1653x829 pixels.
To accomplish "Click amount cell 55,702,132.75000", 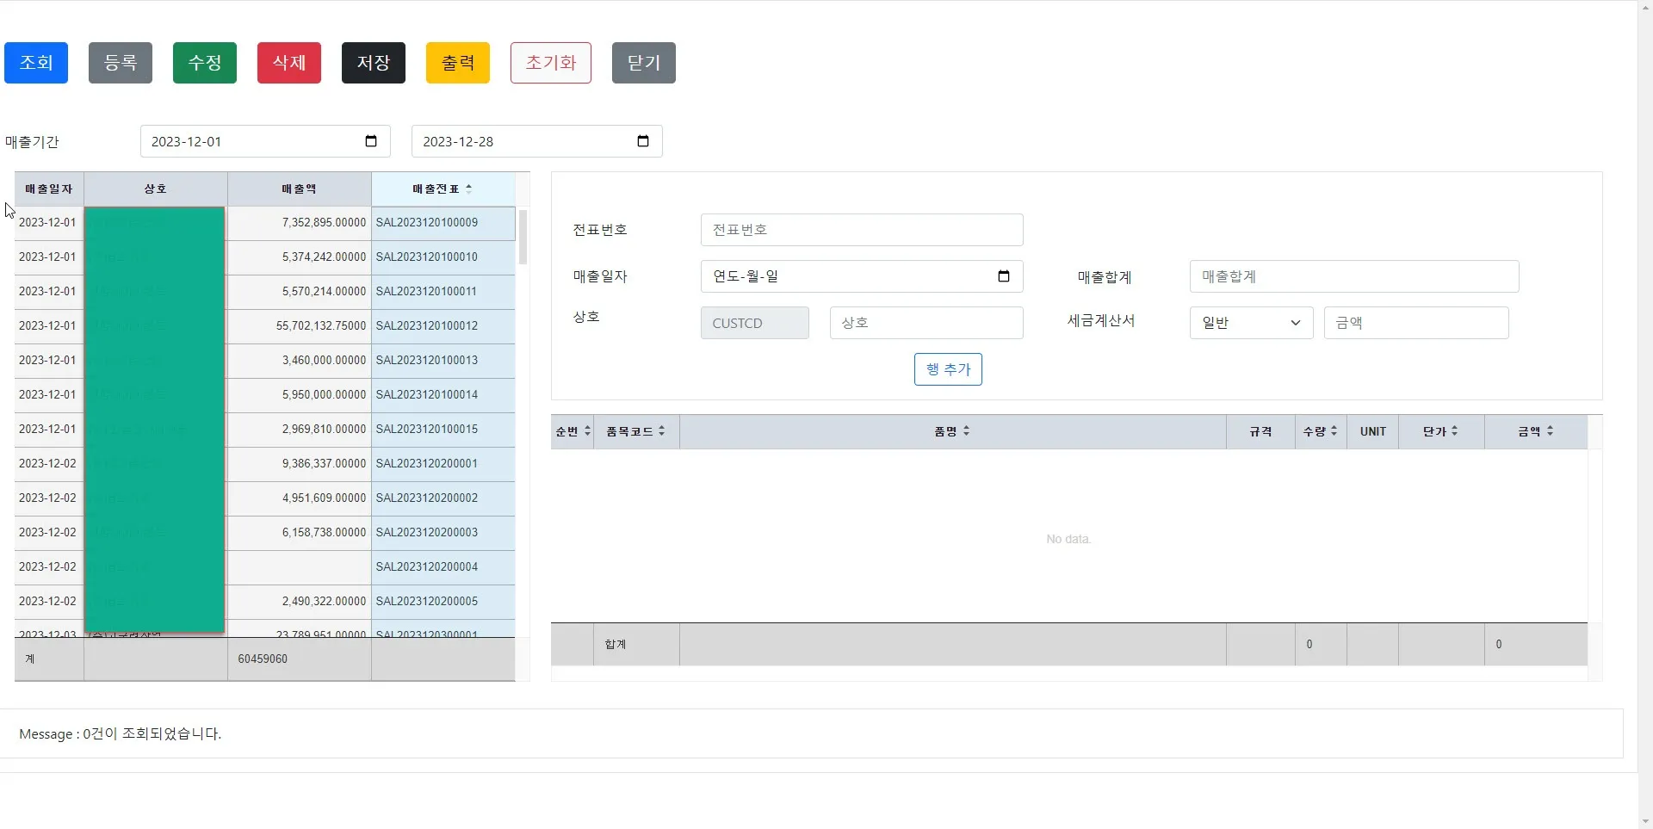I will click(300, 326).
